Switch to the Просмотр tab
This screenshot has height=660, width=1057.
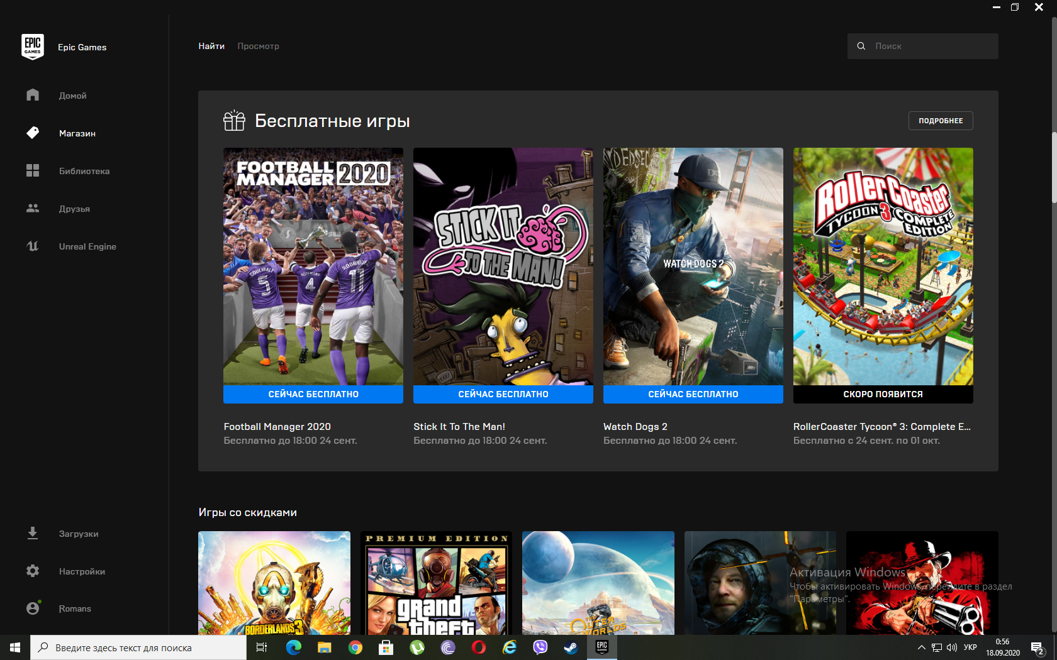[x=258, y=46]
